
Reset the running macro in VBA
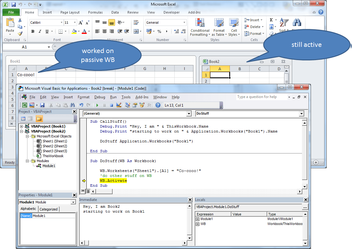tap(111, 105)
